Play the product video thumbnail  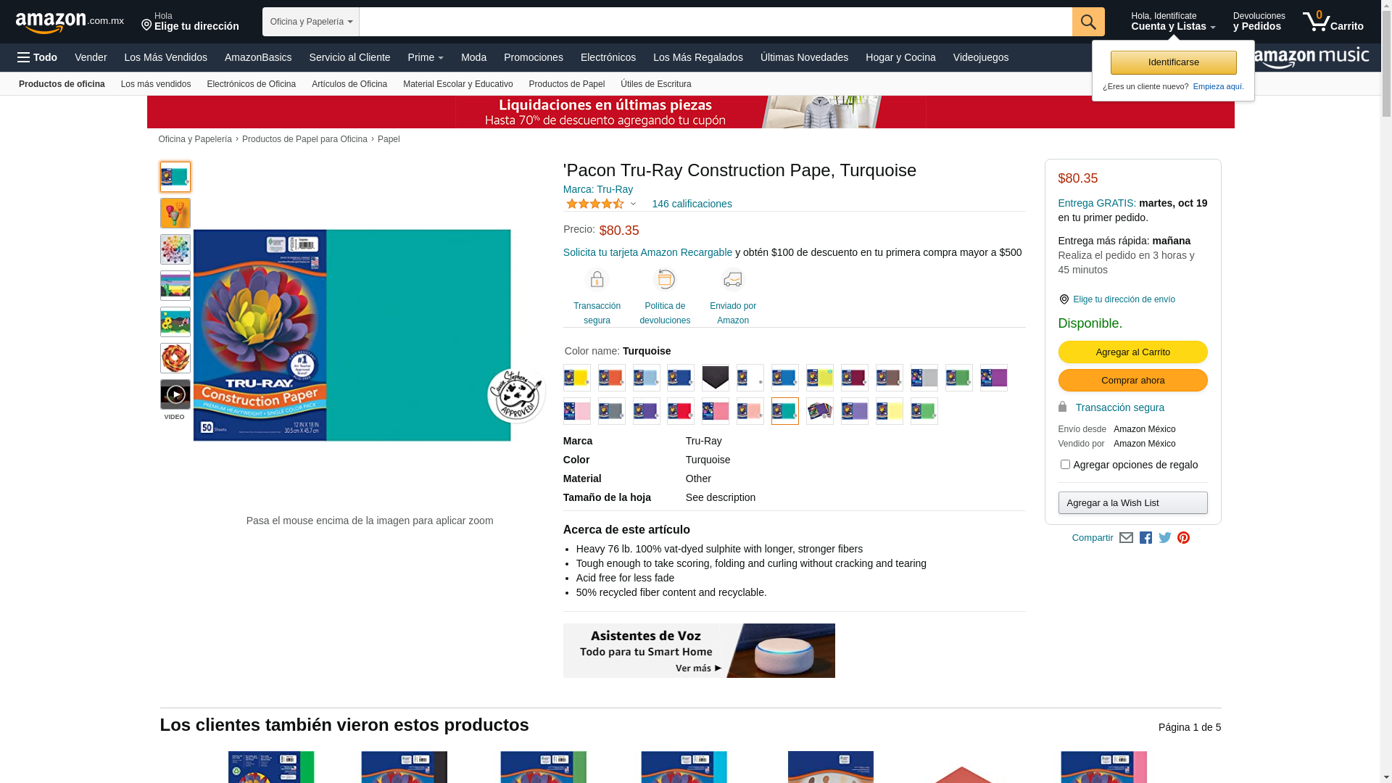tap(175, 395)
